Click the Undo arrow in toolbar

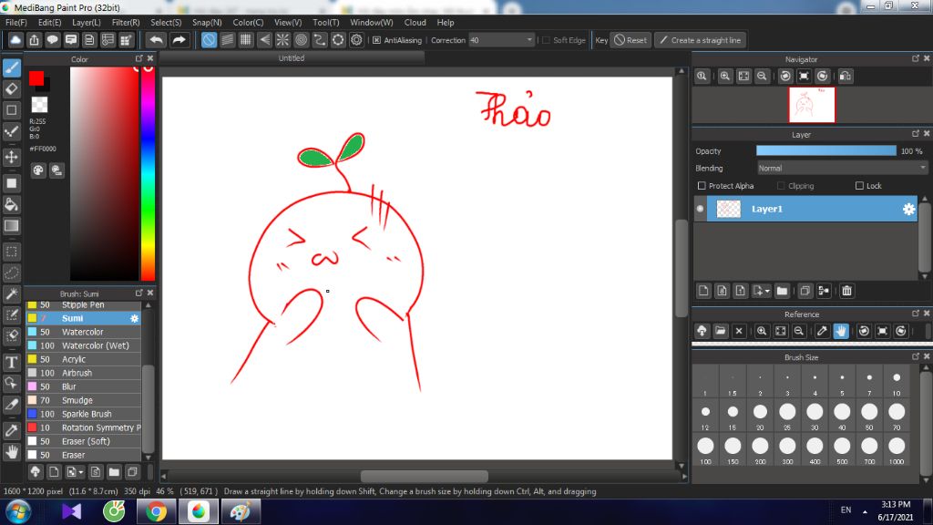click(157, 40)
